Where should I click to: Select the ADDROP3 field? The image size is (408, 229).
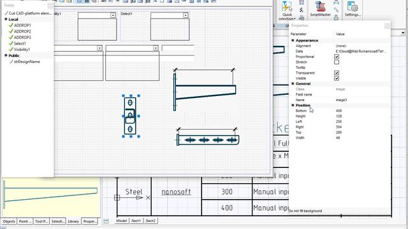(x=22, y=37)
